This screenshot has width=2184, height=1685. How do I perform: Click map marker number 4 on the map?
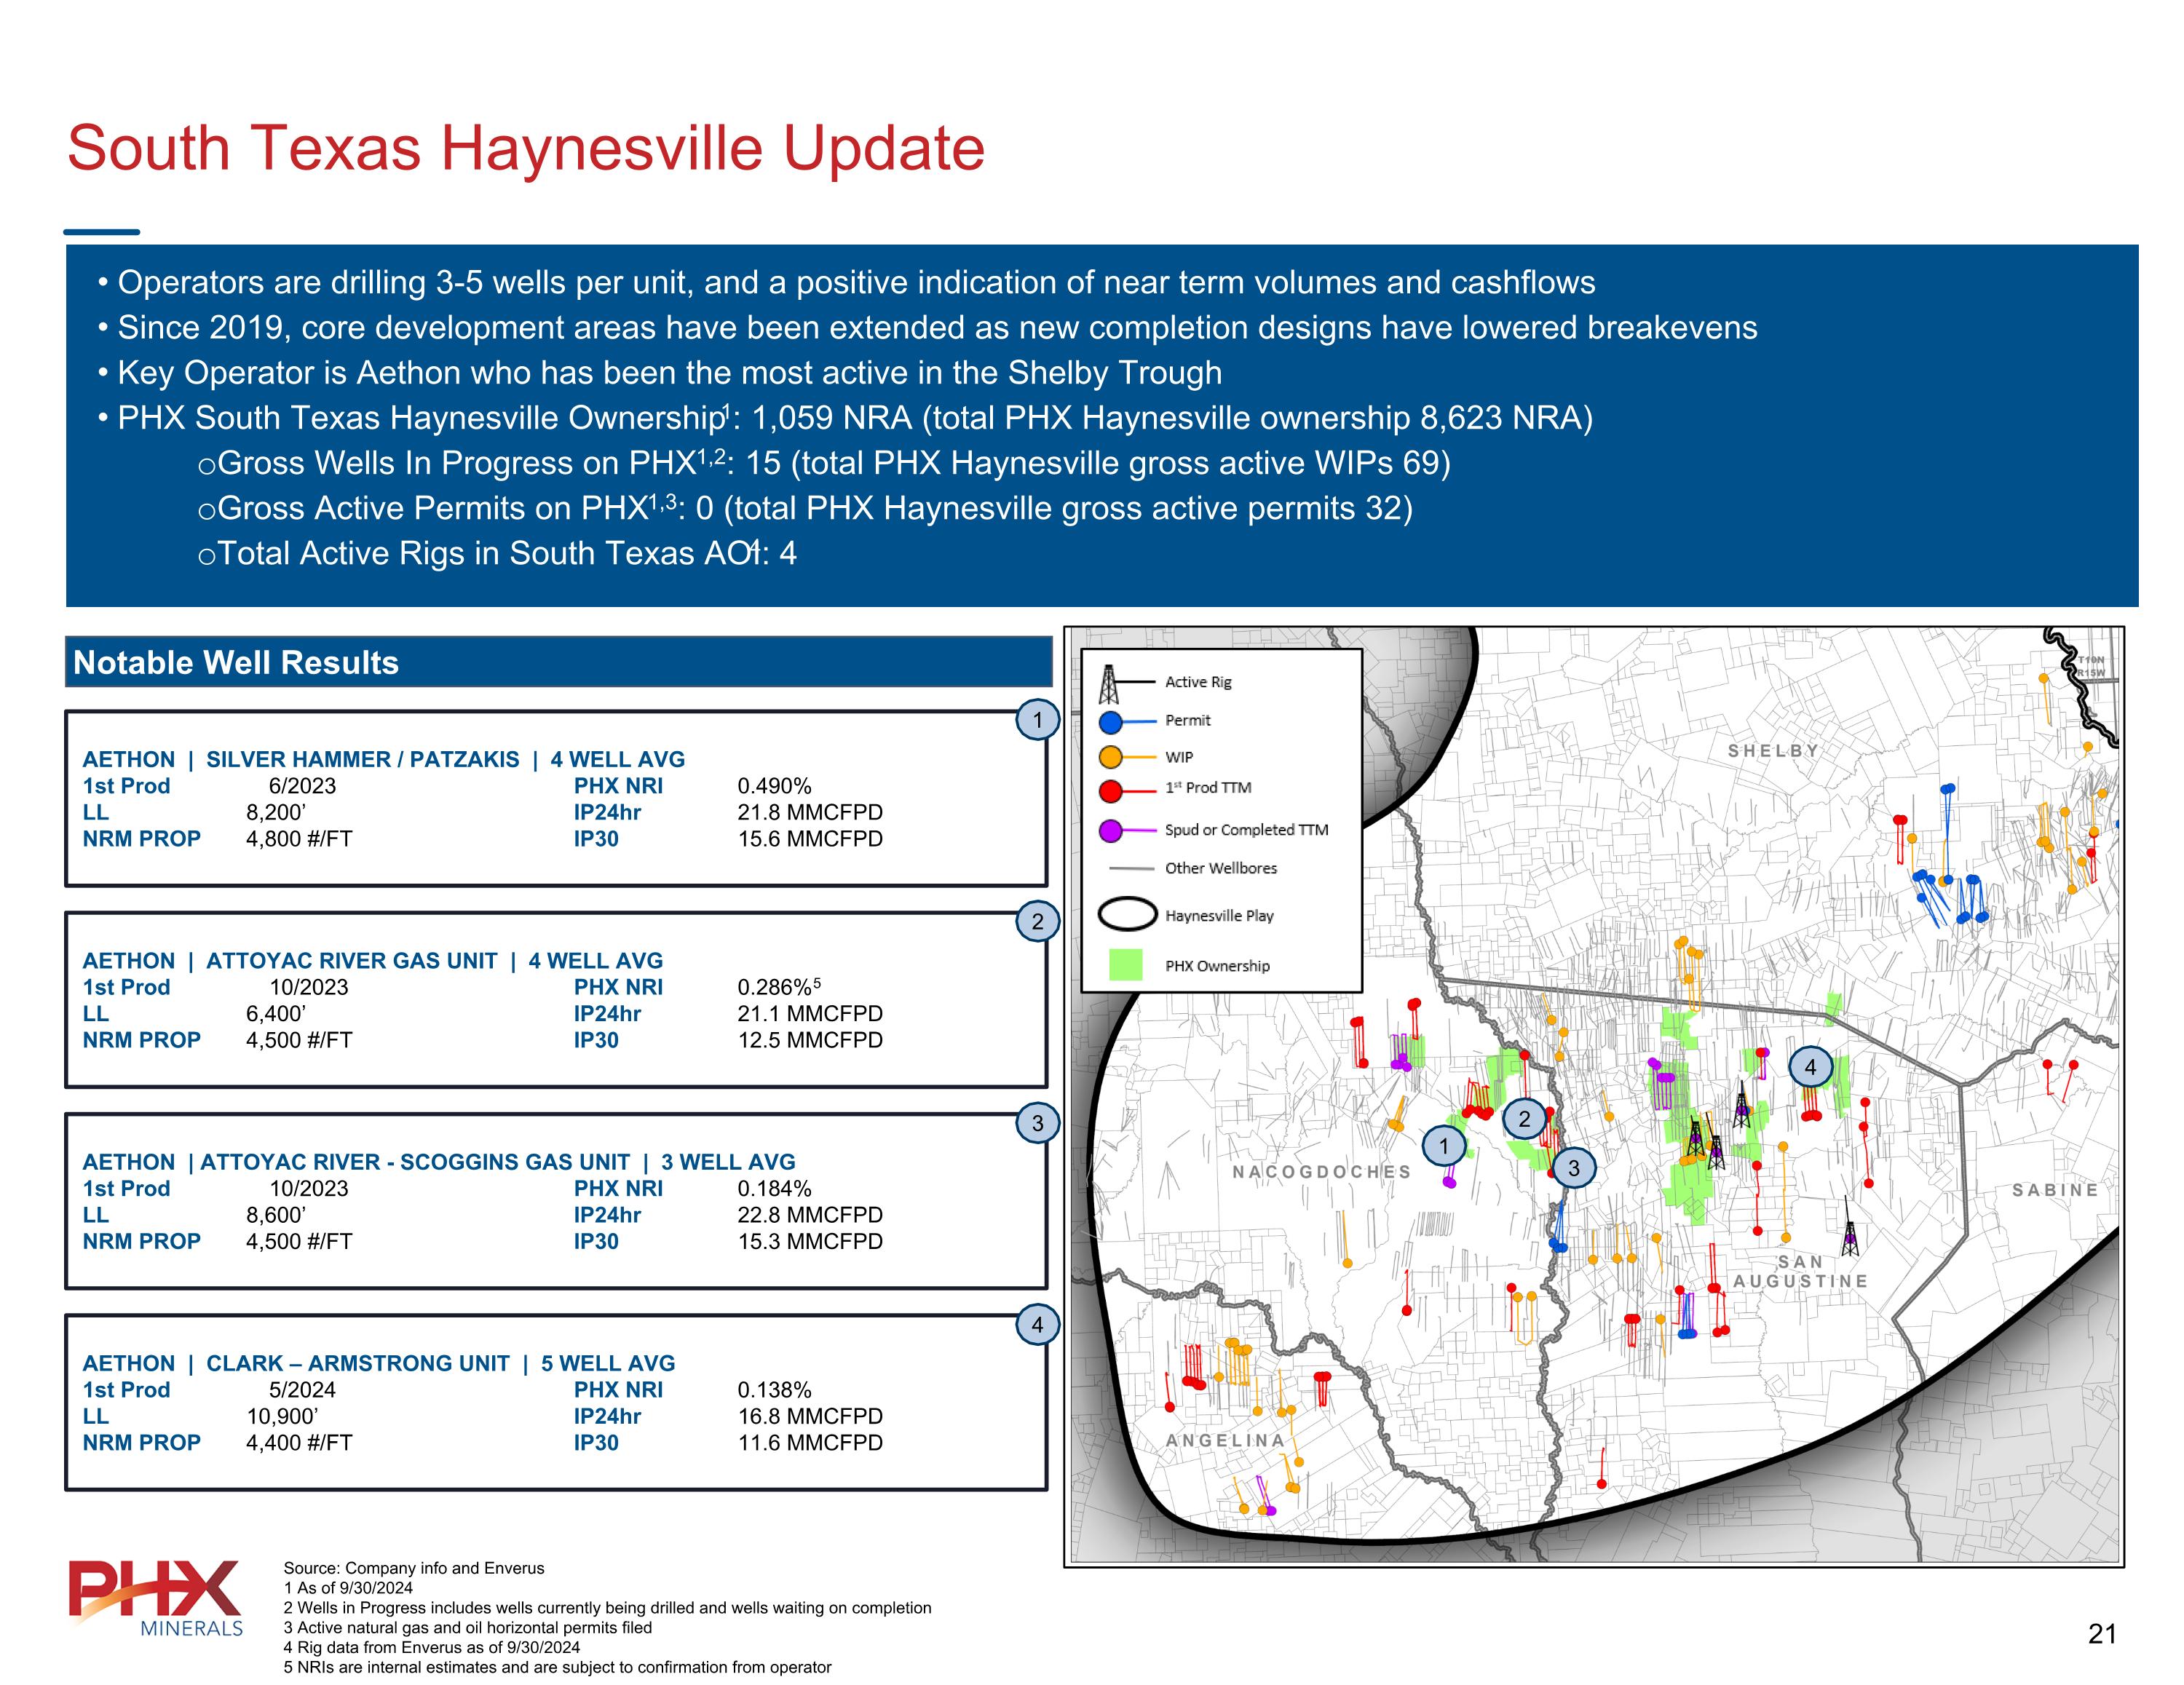click(1810, 1068)
